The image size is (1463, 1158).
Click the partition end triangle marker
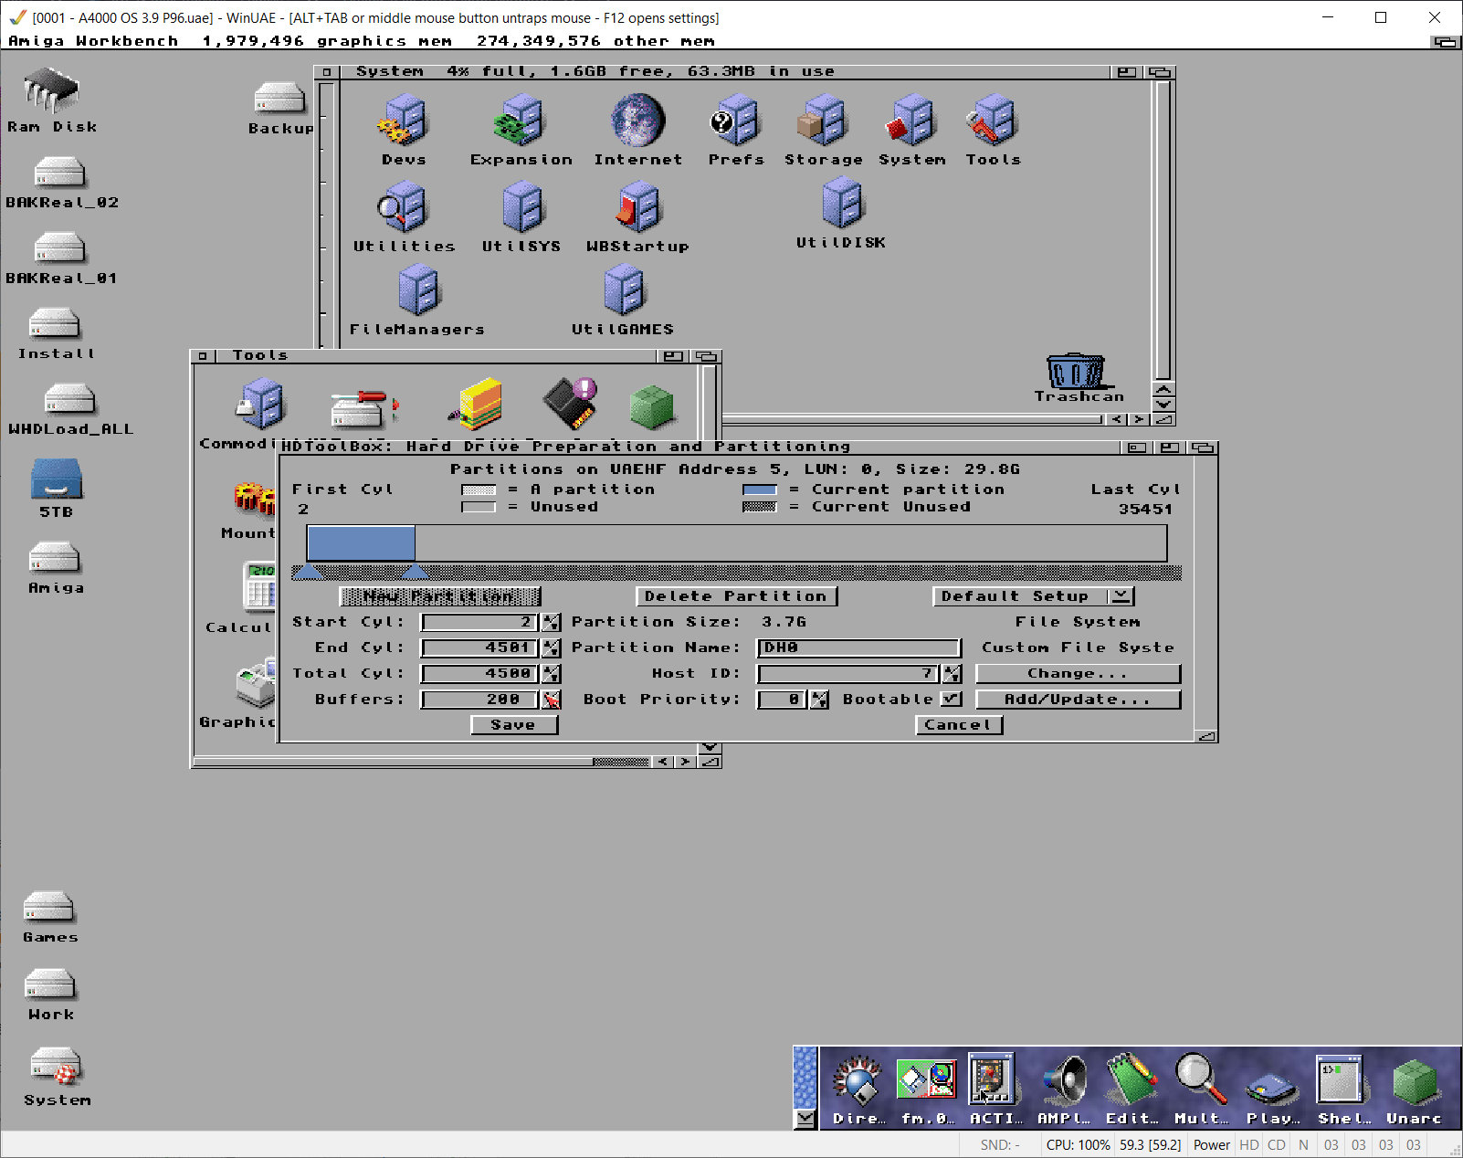coord(416,573)
